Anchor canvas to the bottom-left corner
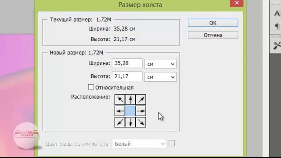The image size is (281, 158). (x=120, y=122)
